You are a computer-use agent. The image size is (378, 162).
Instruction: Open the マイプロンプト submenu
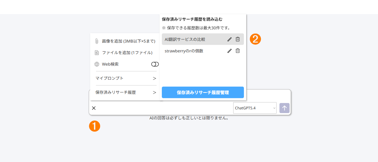click(x=126, y=78)
